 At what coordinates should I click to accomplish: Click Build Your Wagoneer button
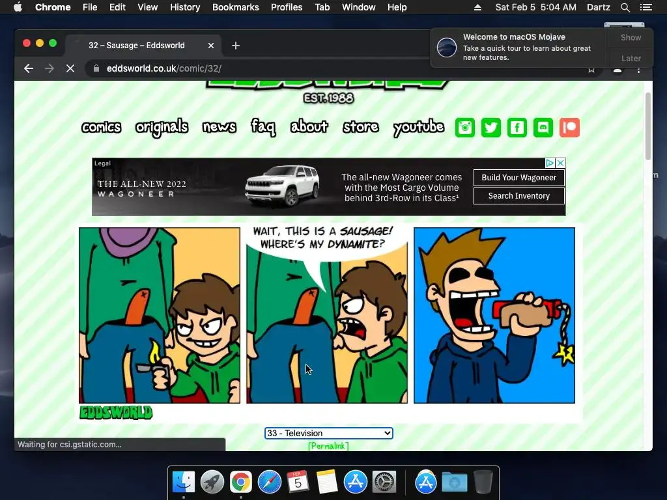(519, 178)
